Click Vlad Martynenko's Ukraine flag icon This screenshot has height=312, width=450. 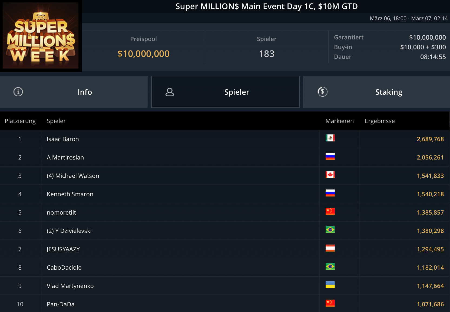330,285
